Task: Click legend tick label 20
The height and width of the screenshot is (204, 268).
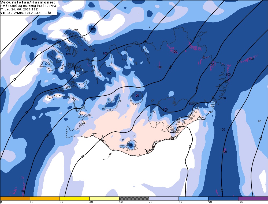Action: point(61,202)
